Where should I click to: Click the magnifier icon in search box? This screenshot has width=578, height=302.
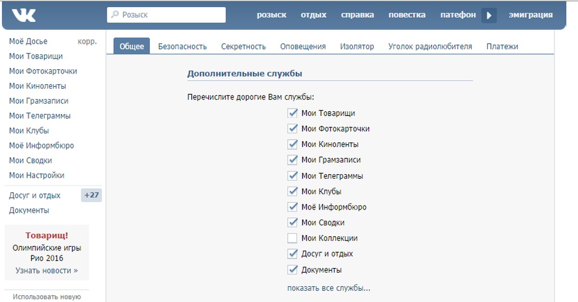(x=115, y=15)
